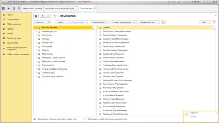Open help question mark button

(214, 22)
